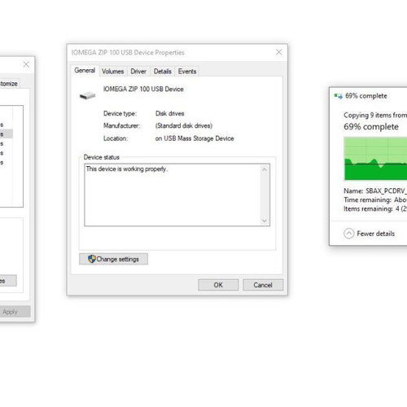Click the IOMEGA ZIP drive device icon
Image resolution: width=407 pixels, height=407 pixels.
click(87, 95)
